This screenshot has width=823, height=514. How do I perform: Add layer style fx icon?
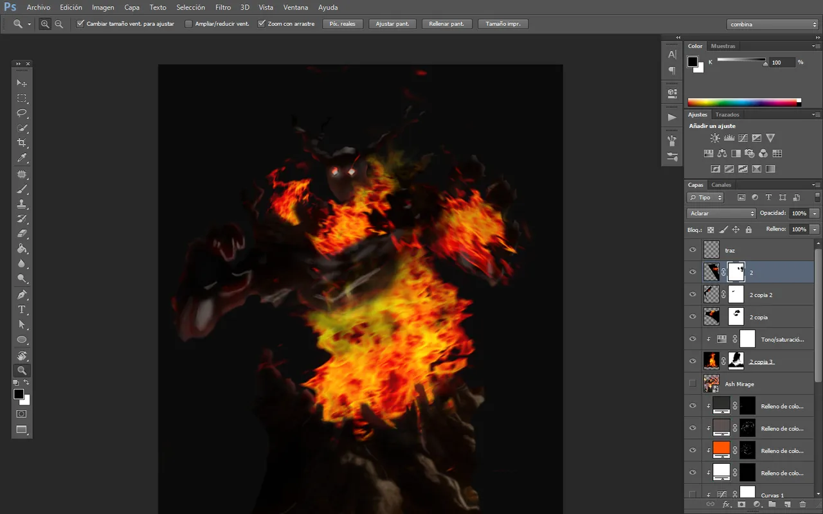726,505
